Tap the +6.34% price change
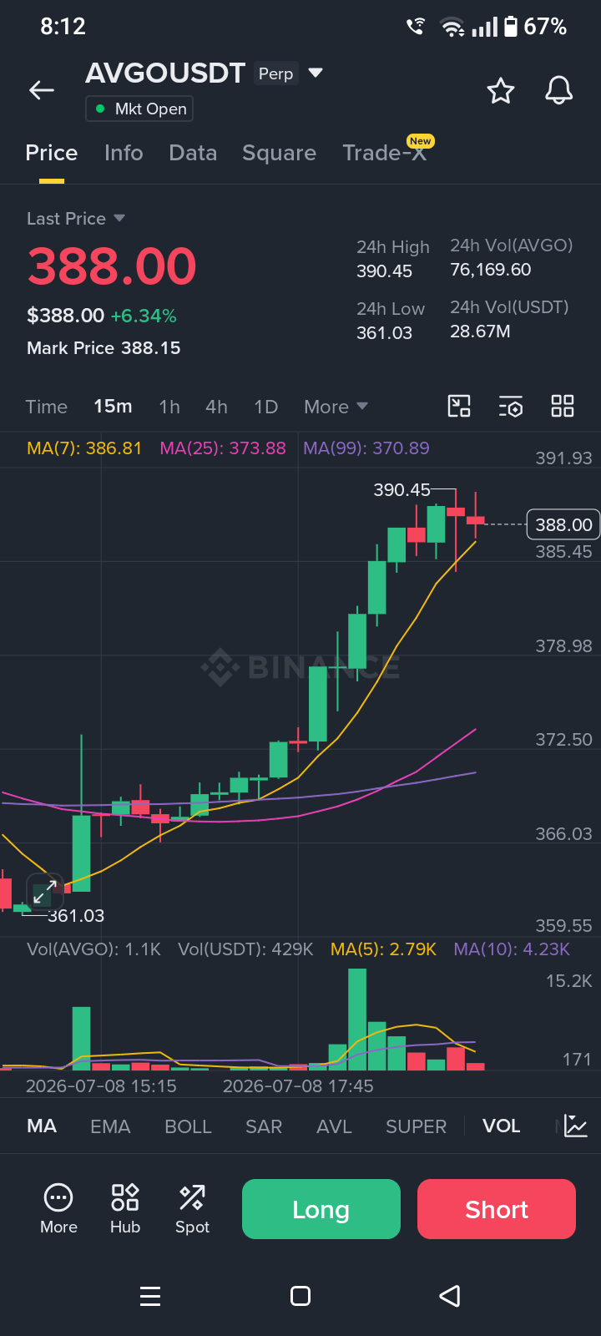Image resolution: width=601 pixels, height=1336 pixels. click(144, 316)
